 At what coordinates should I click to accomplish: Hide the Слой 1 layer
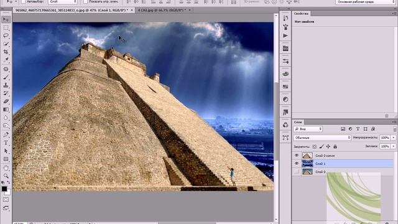point(297,164)
